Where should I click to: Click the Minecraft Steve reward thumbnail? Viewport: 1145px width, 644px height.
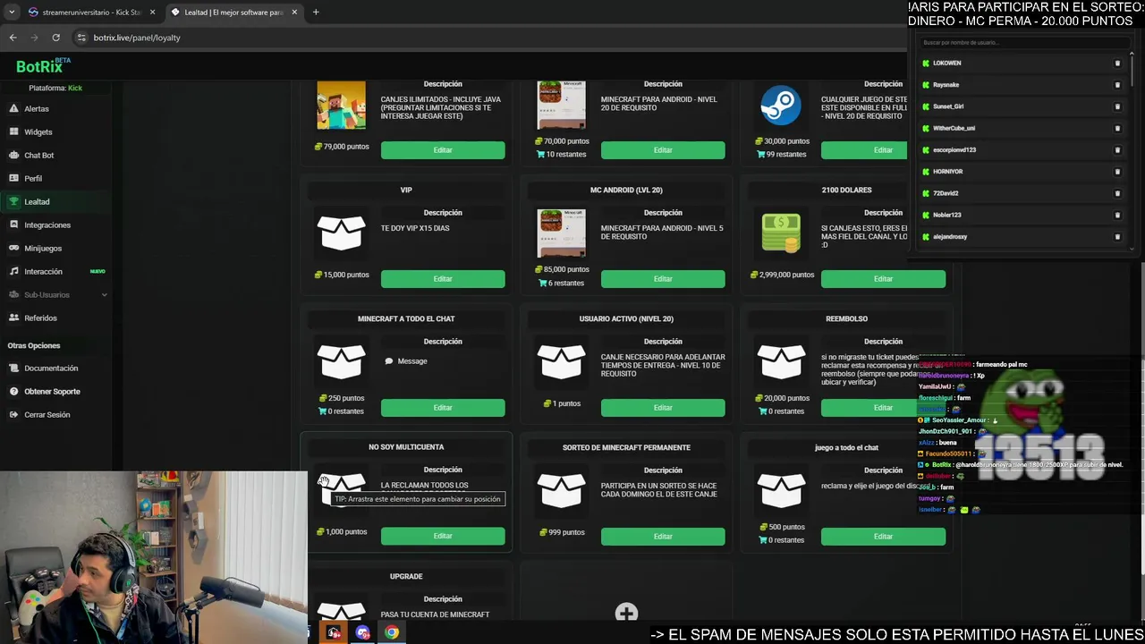click(341, 106)
